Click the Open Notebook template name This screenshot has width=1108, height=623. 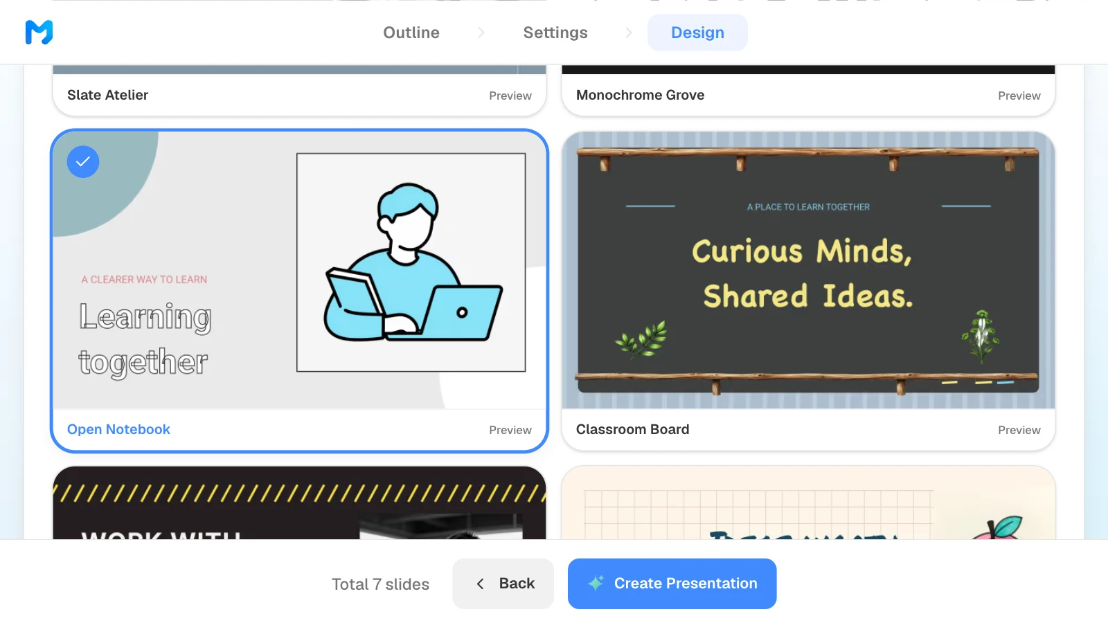[118, 429]
